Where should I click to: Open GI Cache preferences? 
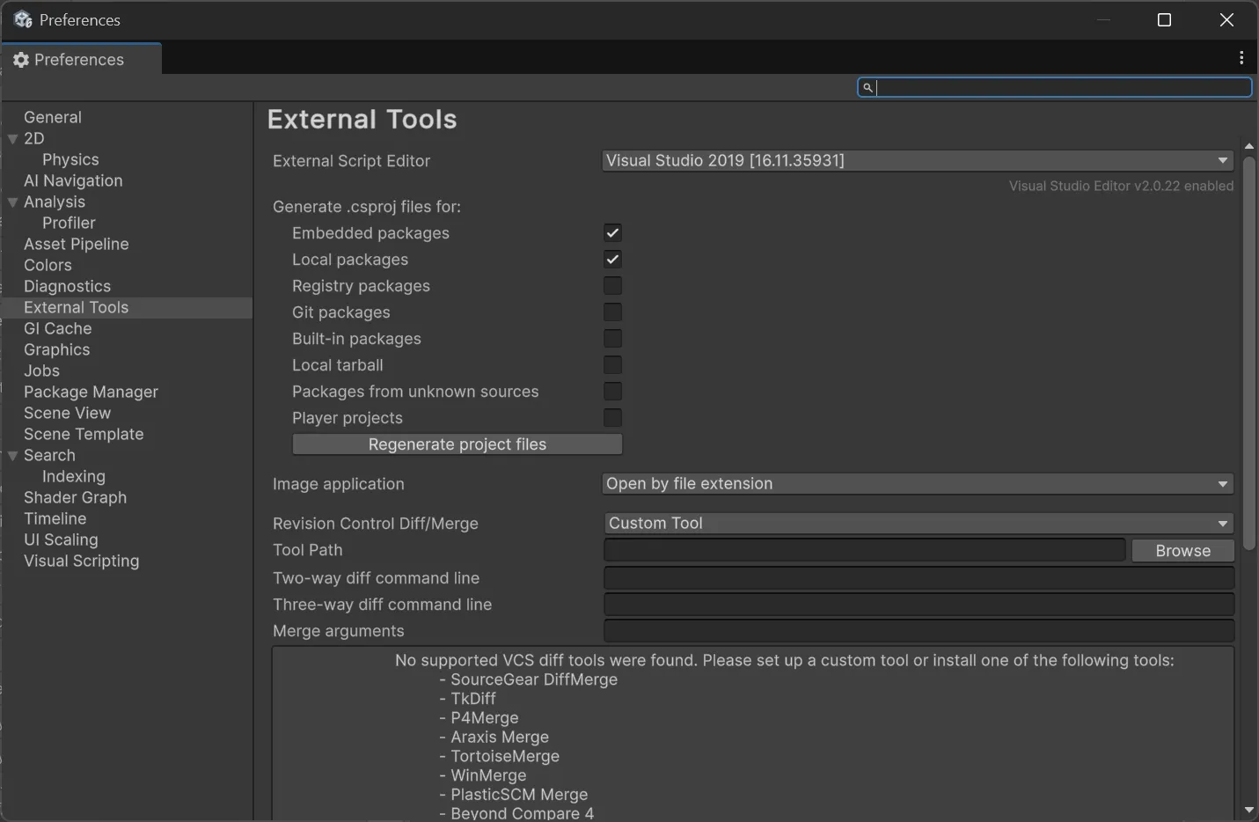[x=57, y=328]
